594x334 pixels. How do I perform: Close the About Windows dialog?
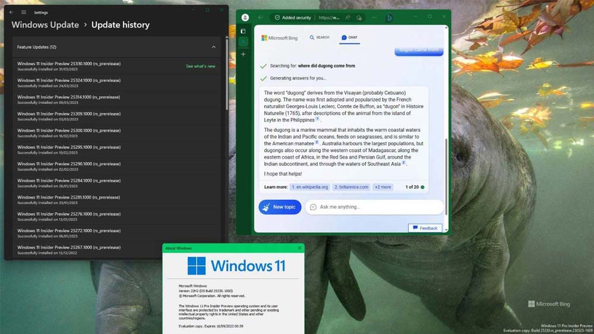coord(299,248)
